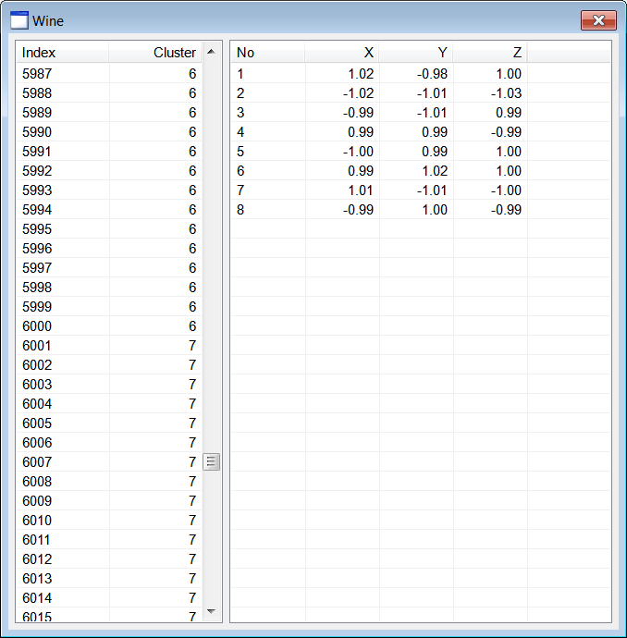Select row with index 5997
The height and width of the screenshot is (638, 627).
pos(109,268)
